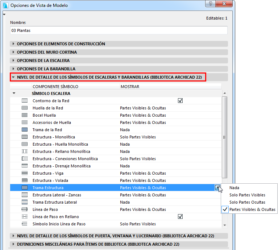Choose Partes Visibles & Ocultas in the popup menu
This screenshot has width=278, height=250.
click(x=249, y=209)
